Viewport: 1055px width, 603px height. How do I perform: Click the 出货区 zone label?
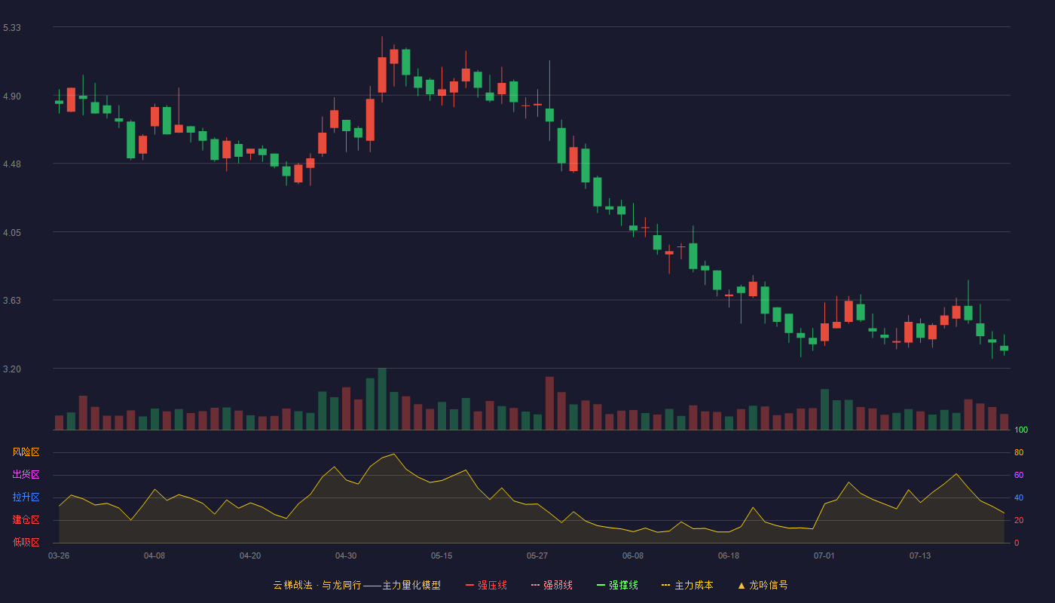[26, 475]
